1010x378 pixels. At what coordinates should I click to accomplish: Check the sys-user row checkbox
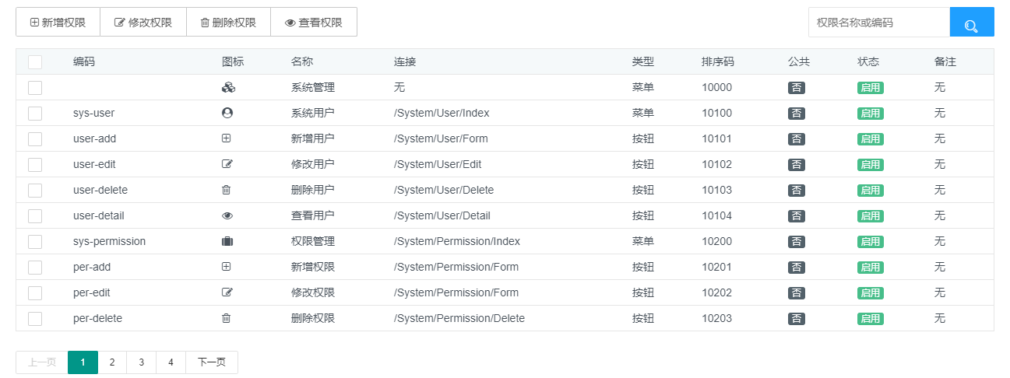pyautogui.click(x=35, y=114)
